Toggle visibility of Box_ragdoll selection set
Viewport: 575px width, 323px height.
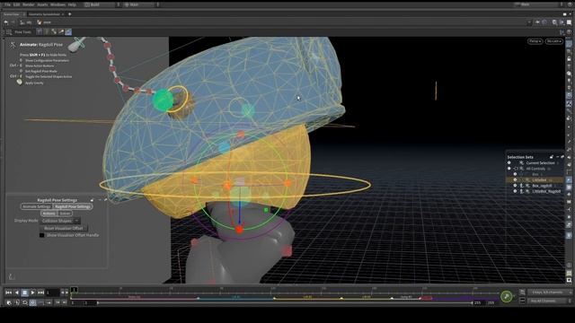515,186
